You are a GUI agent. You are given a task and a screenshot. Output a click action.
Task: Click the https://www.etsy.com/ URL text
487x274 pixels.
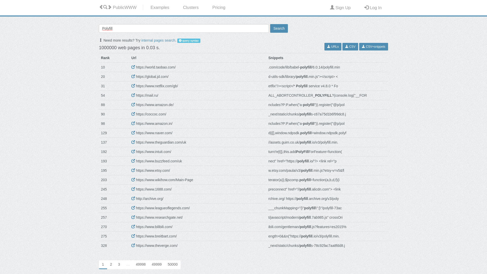(153, 170)
